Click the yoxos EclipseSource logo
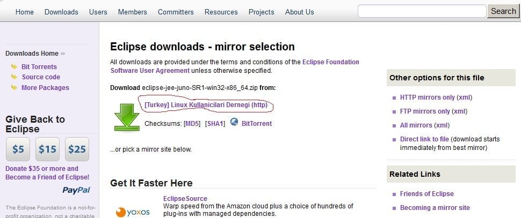The image size is (521, 218). (x=132, y=212)
